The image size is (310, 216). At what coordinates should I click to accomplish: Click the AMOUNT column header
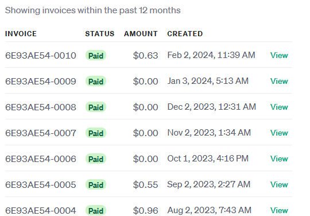click(x=141, y=34)
